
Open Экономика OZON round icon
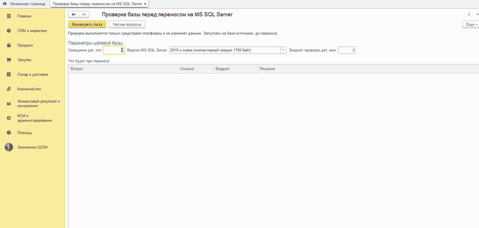[x=9, y=147]
